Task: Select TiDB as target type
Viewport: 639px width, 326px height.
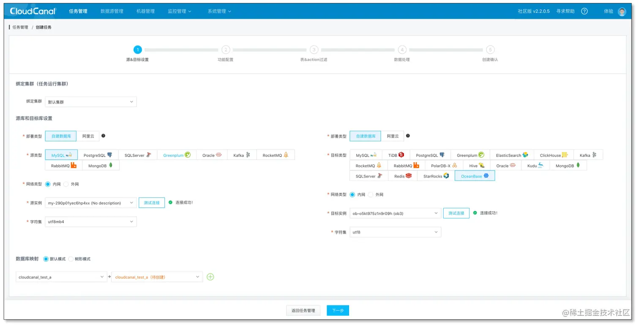Action: (396, 155)
